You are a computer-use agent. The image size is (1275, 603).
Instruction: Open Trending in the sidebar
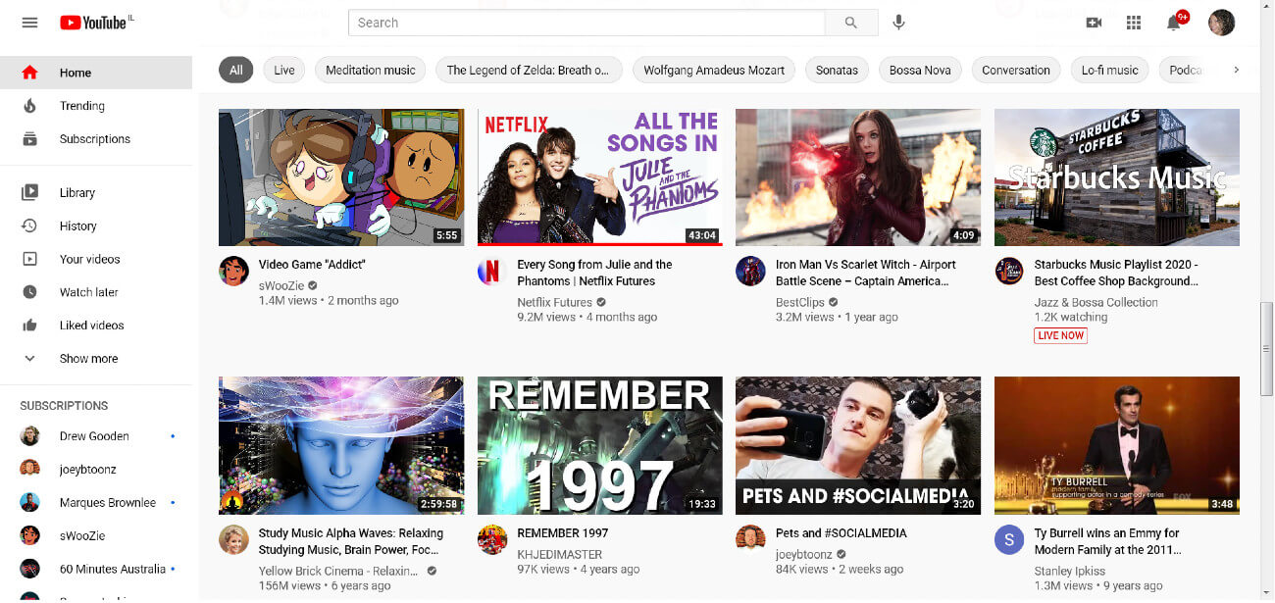tap(81, 106)
